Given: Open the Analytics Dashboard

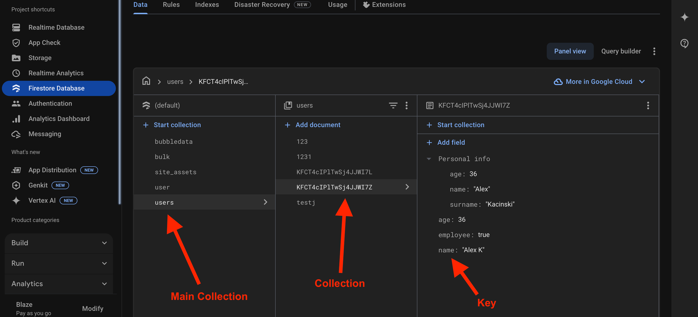Looking at the screenshot, I should pos(59,118).
